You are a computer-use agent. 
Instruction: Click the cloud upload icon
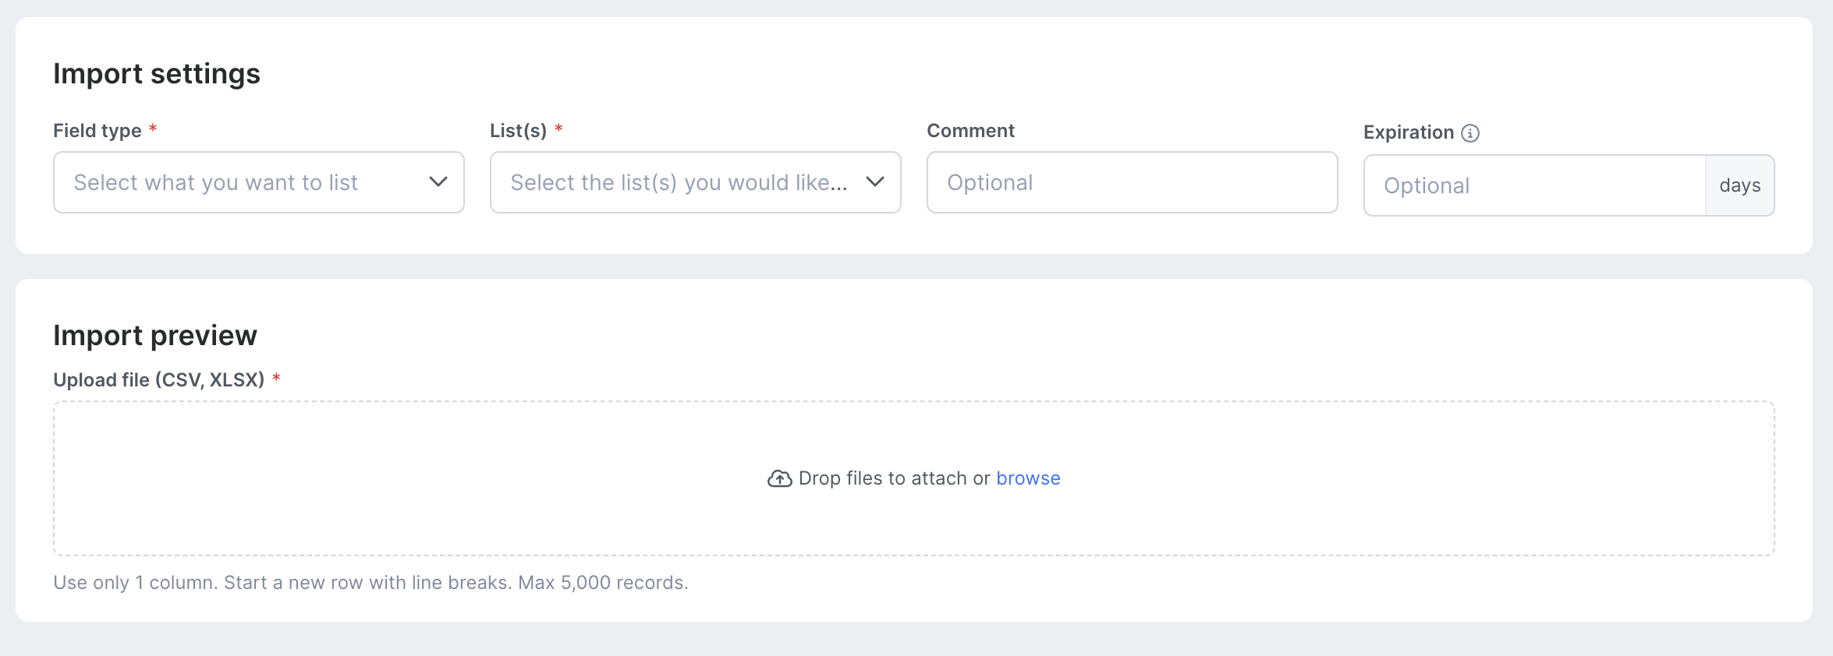(779, 478)
